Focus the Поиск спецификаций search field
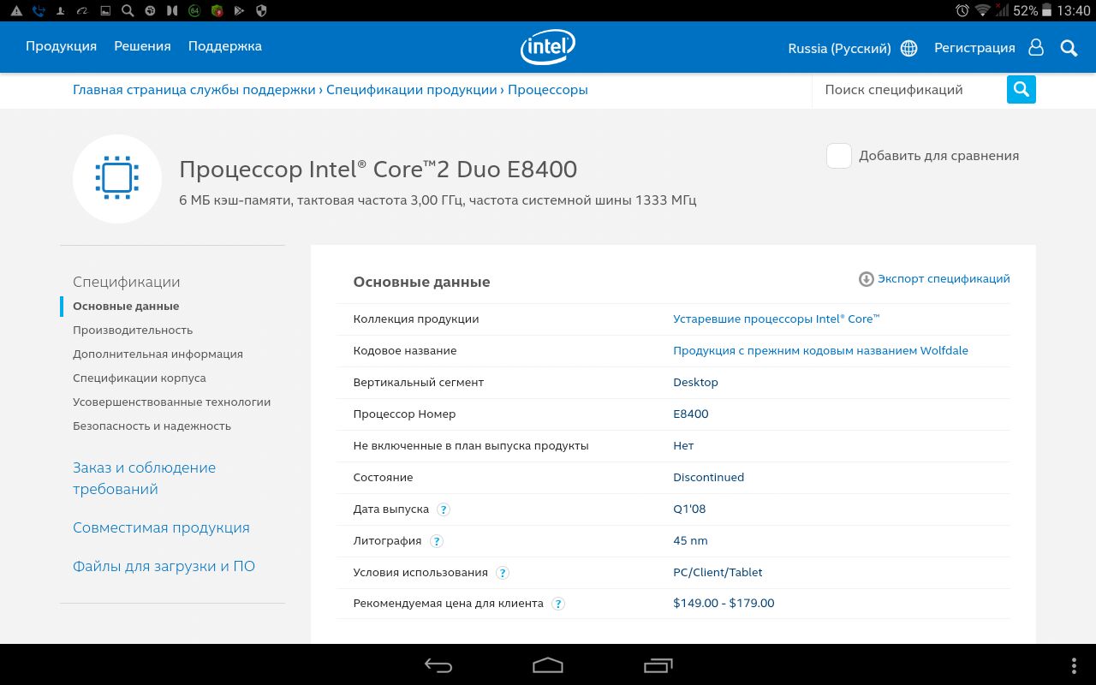 tap(908, 90)
